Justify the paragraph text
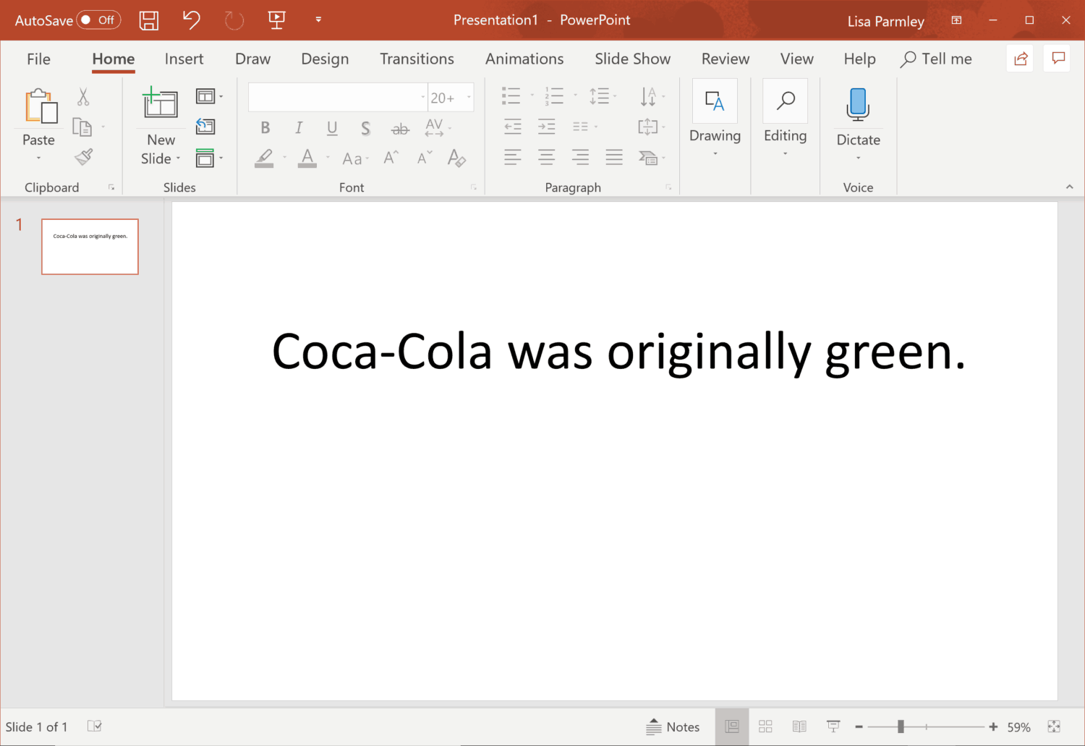1085x746 pixels. coord(614,157)
